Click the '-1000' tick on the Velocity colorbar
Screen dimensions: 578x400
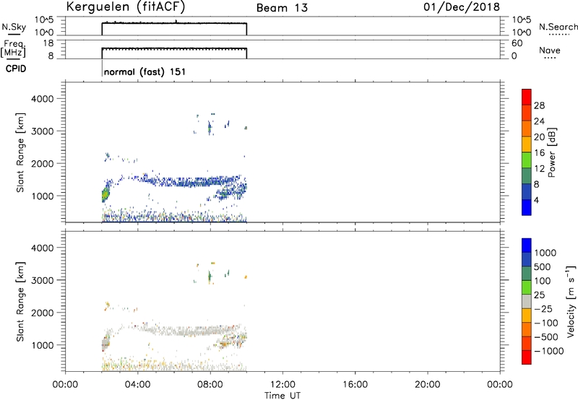tap(549, 351)
